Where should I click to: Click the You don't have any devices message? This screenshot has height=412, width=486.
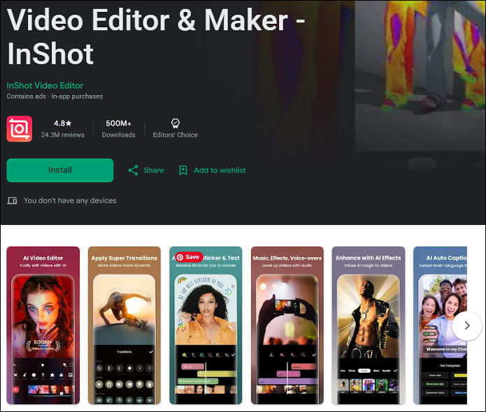click(70, 200)
